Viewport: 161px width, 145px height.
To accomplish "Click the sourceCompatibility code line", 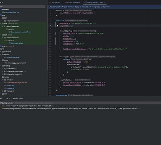I will click(x=84, y=82).
